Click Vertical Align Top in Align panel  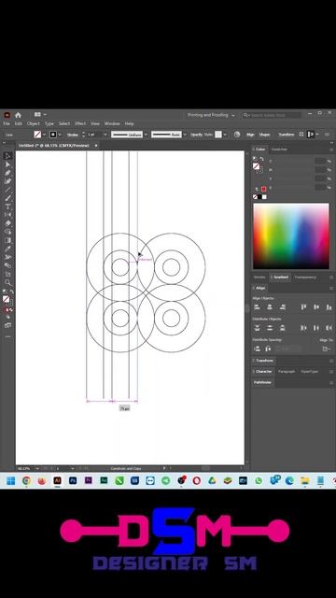coord(303,307)
